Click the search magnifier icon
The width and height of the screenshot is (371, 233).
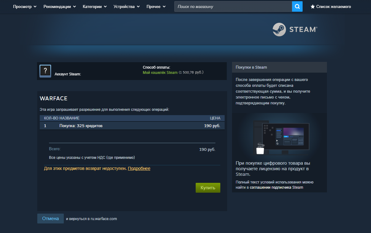297,6
